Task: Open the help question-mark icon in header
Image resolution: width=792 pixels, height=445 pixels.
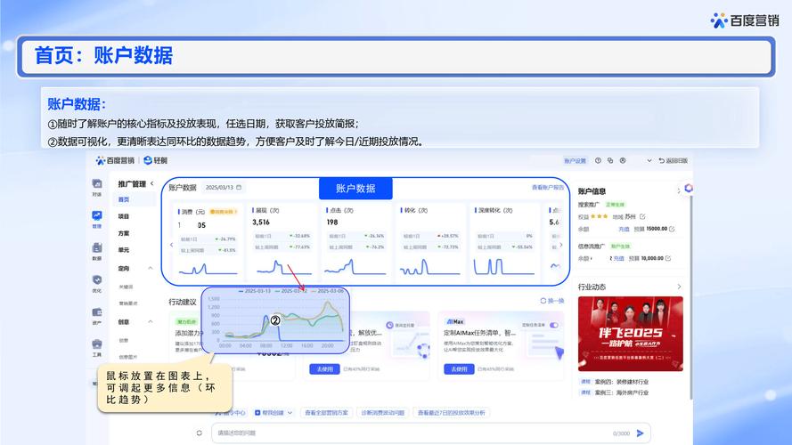Action: coord(598,160)
